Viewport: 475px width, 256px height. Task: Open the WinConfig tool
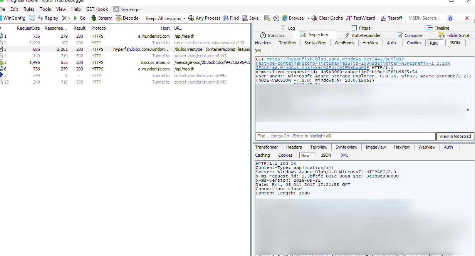[x=13, y=18]
